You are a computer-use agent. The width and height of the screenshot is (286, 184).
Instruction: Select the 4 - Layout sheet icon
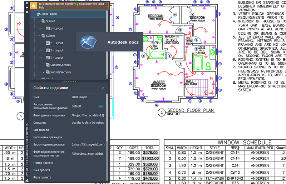coord(48,58)
